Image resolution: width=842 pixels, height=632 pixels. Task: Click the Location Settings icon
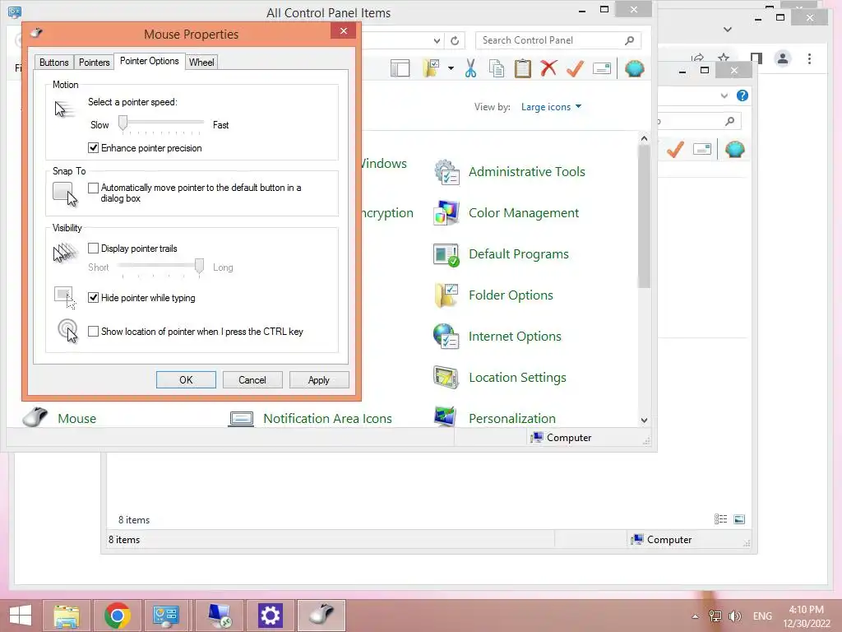[446, 377]
